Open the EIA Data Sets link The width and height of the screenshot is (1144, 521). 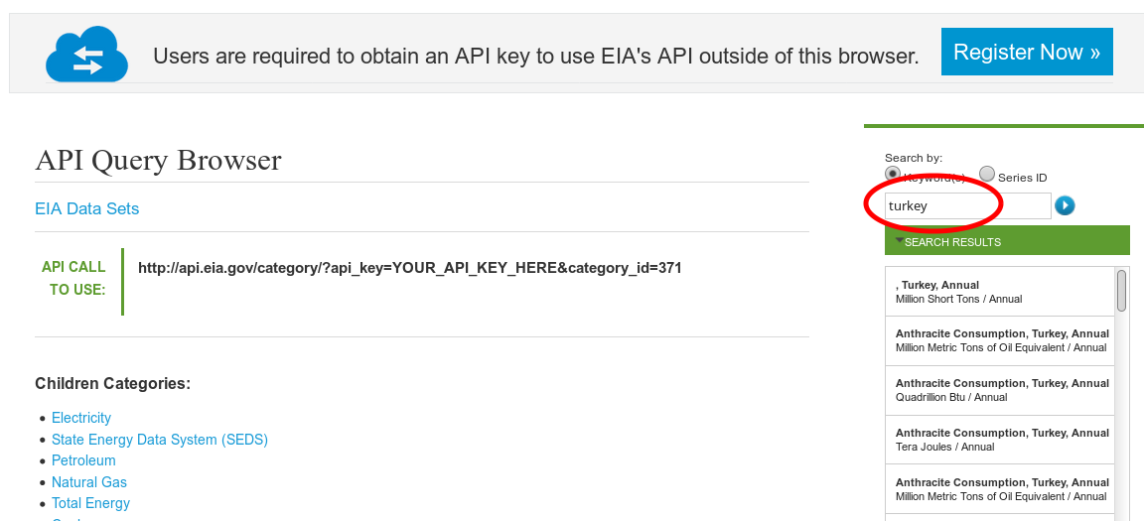pos(86,208)
